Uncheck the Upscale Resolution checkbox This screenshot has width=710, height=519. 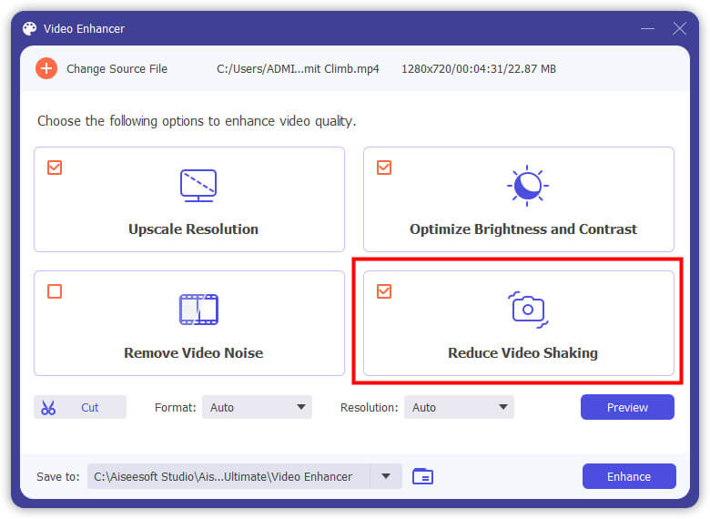click(55, 168)
